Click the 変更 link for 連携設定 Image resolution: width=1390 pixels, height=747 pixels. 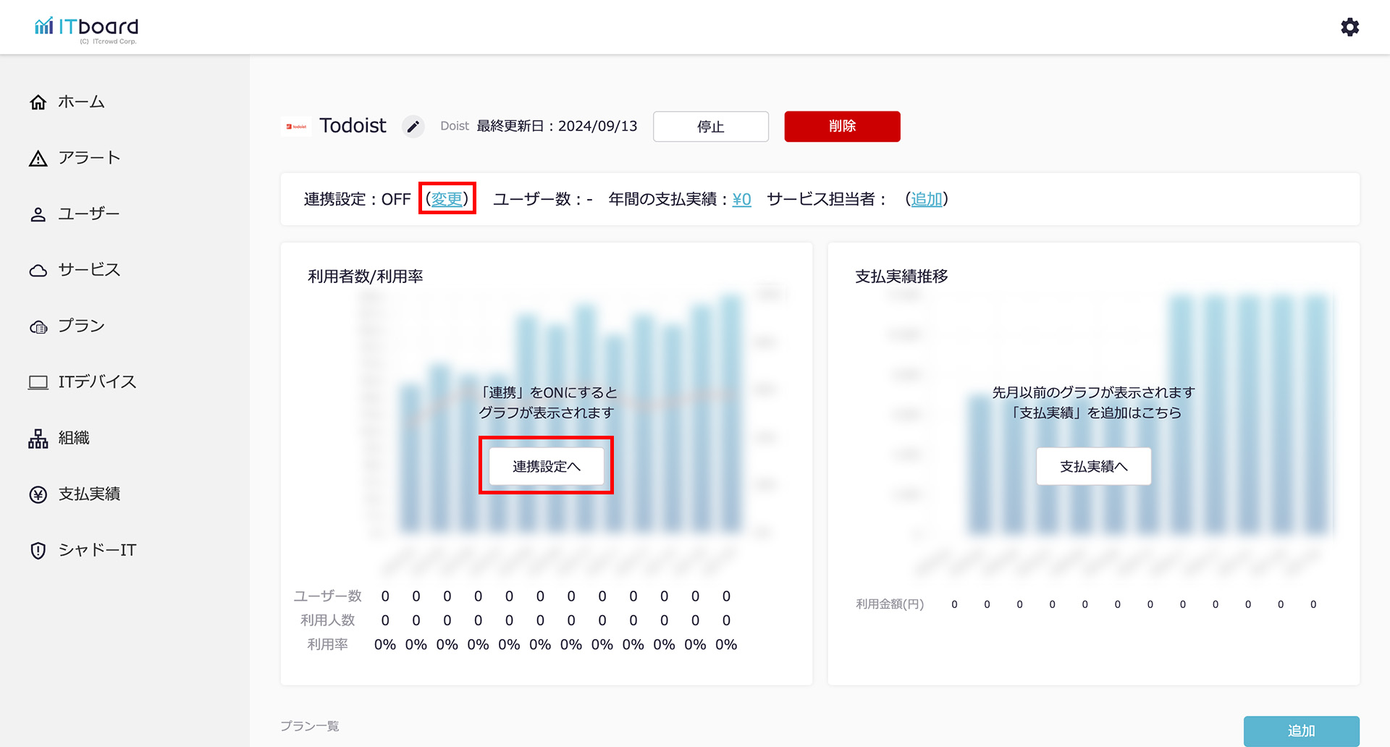(447, 199)
